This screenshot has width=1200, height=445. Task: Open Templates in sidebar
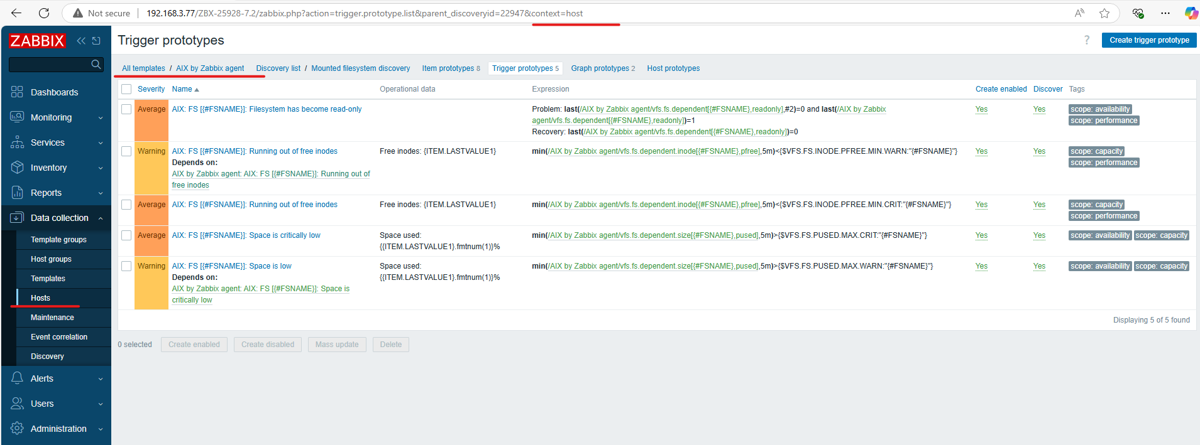click(48, 279)
